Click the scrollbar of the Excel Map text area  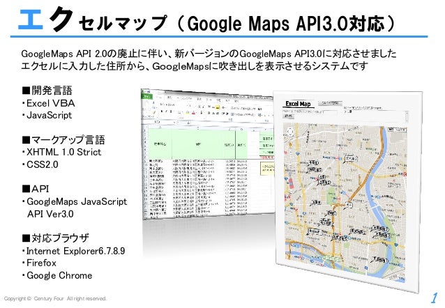tap(407, 117)
